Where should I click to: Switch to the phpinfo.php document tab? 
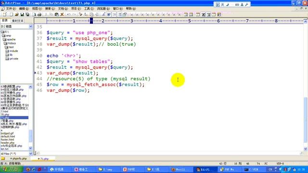[18, 159]
